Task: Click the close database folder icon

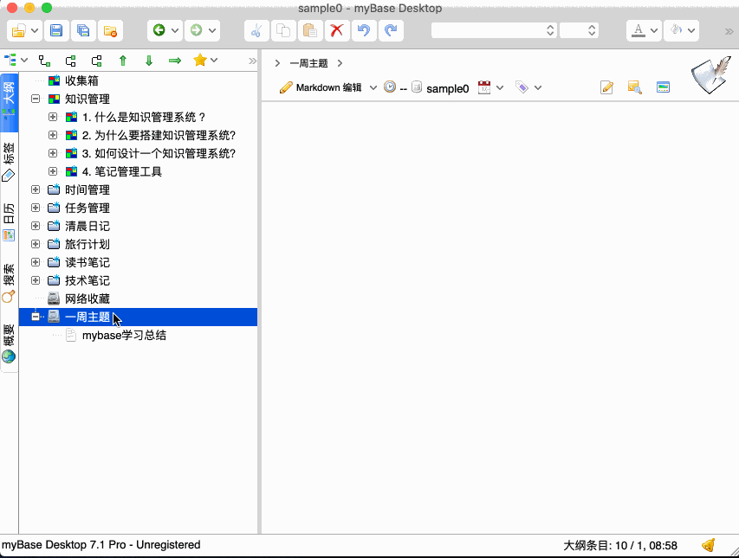Action: (110, 31)
